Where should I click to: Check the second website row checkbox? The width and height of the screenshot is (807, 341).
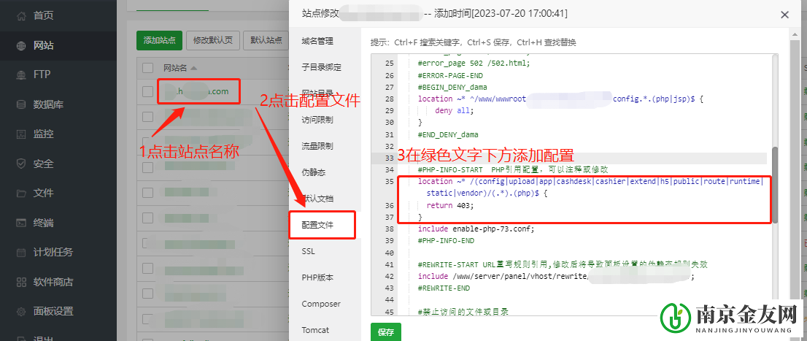tap(148, 117)
